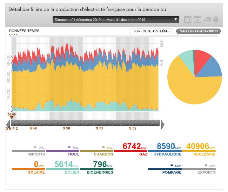This screenshot has height=192, width=228.
Task: Click the right arrow of the timeline bar
Action: pyautogui.click(x=162, y=123)
